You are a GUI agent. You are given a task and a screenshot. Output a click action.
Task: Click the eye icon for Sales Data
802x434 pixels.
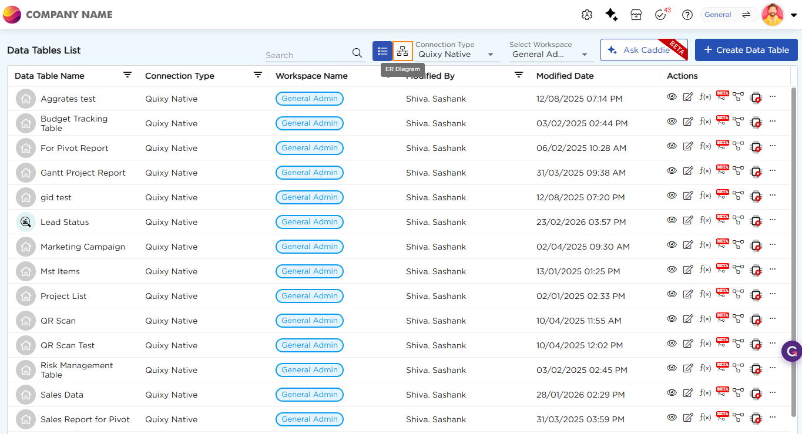(x=672, y=393)
